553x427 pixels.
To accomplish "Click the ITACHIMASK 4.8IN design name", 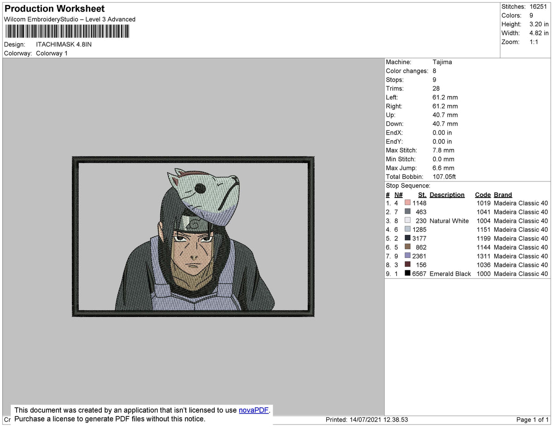I will [64, 44].
